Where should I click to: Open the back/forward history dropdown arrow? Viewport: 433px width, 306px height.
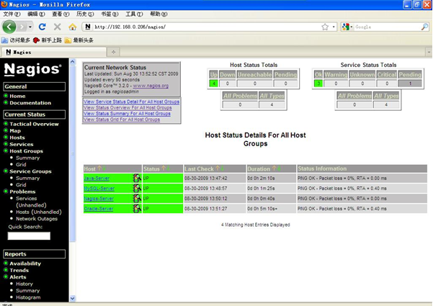(x=30, y=27)
